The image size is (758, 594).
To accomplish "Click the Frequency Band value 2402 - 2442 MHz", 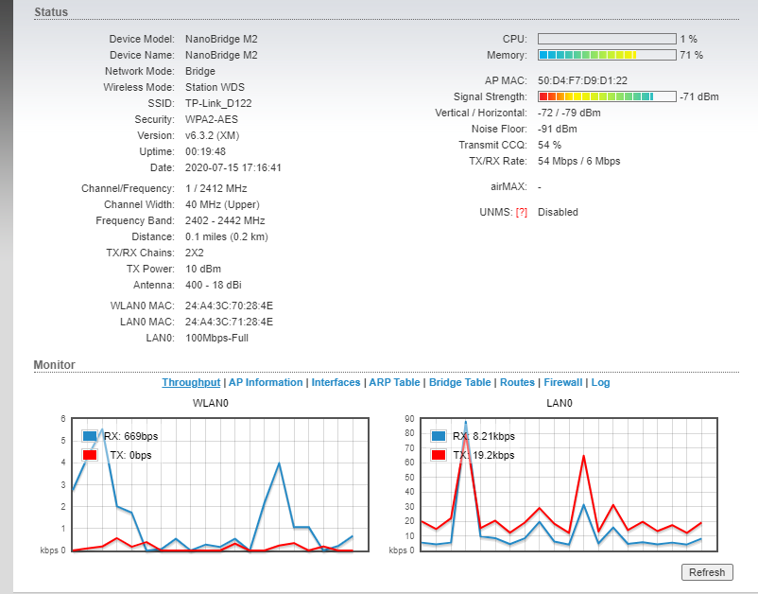I will (x=225, y=220).
